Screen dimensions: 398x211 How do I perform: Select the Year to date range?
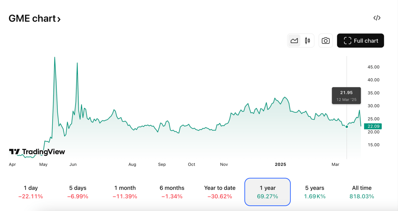click(220, 192)
